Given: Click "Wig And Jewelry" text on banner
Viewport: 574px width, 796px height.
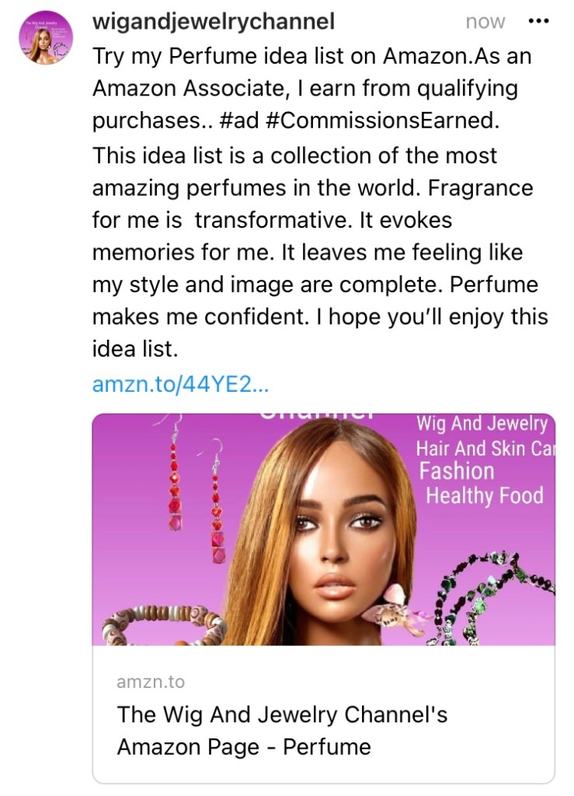Looking at the screenshot, I should 482,424.
